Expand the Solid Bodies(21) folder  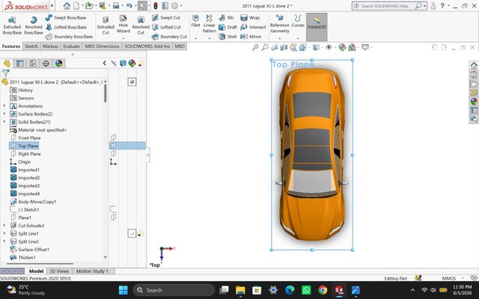(x=4, y=122)
